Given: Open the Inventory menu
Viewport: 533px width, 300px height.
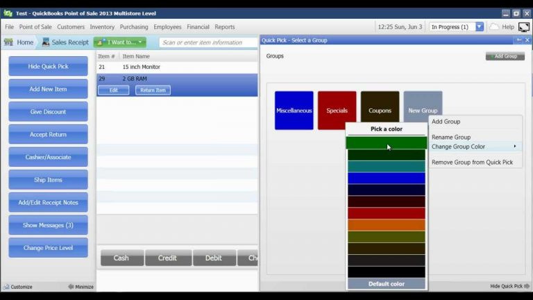Looking at the screenshot, I should 102,27.
